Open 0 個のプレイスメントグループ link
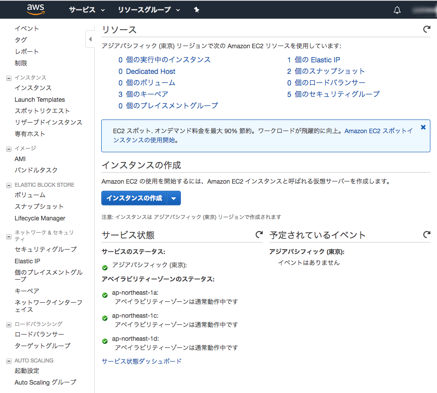Image resolution: width=437 pixels, height=393 pixels. pos(168,106)
